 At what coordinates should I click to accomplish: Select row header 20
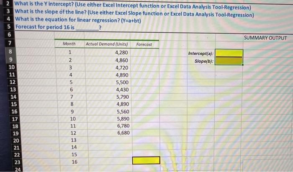(x=16, y=141)
